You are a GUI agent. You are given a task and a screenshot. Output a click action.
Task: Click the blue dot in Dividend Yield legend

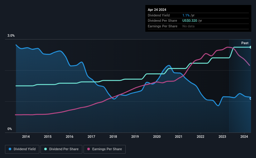10,149
